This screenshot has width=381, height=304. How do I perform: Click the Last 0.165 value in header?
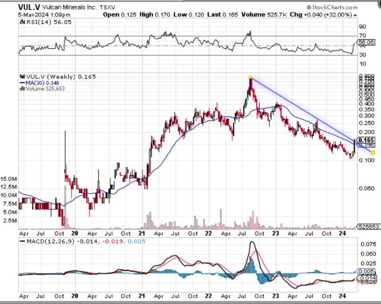tap(223, 15)
